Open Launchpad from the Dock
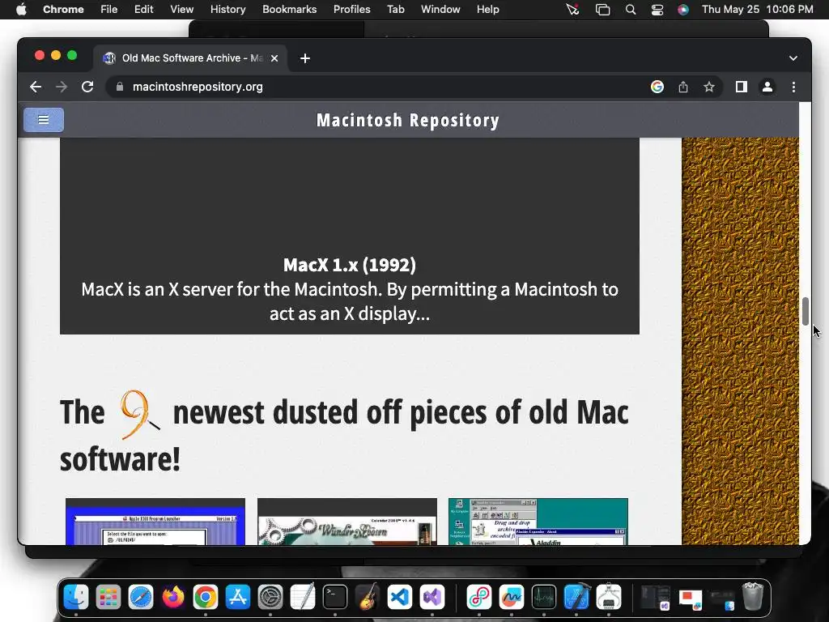This screenshot has width=829, height=622. click(108, 597)
